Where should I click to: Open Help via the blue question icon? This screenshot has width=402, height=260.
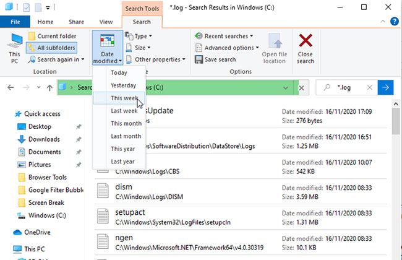(395, 22)
